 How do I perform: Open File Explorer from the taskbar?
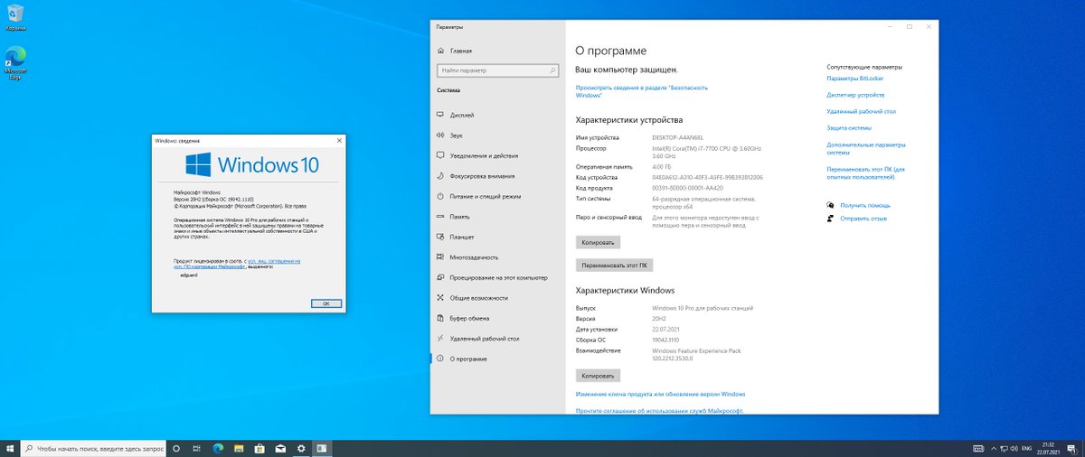coord(239,448)
